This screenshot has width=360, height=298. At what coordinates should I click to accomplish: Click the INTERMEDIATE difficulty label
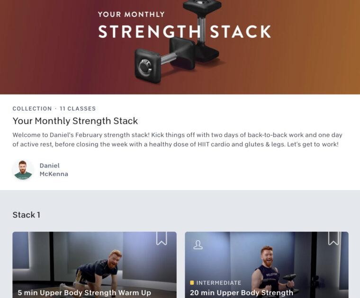pyautogui.click(x=219, y=283)
